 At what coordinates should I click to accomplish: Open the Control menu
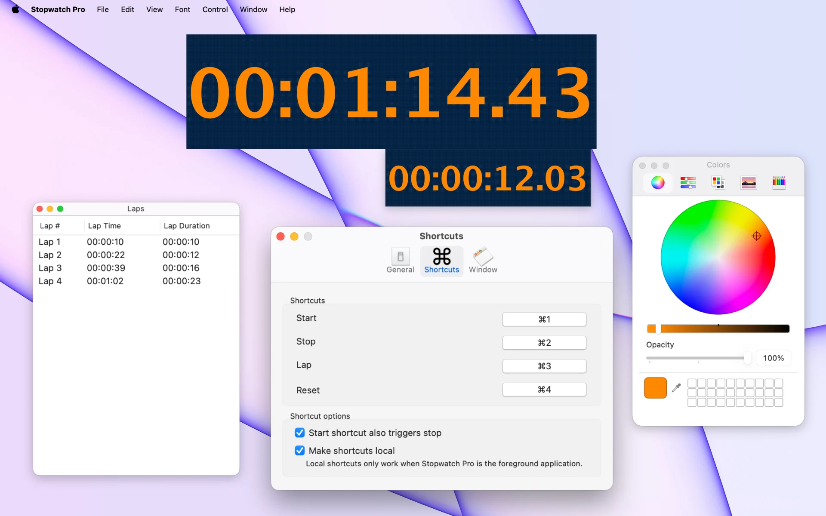pyautogui.click(x=215, y=9)
